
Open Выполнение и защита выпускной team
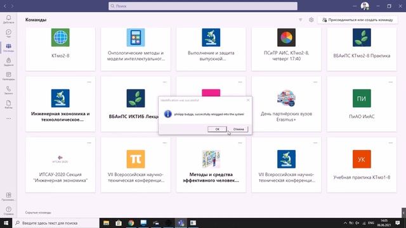click(211, 49)
